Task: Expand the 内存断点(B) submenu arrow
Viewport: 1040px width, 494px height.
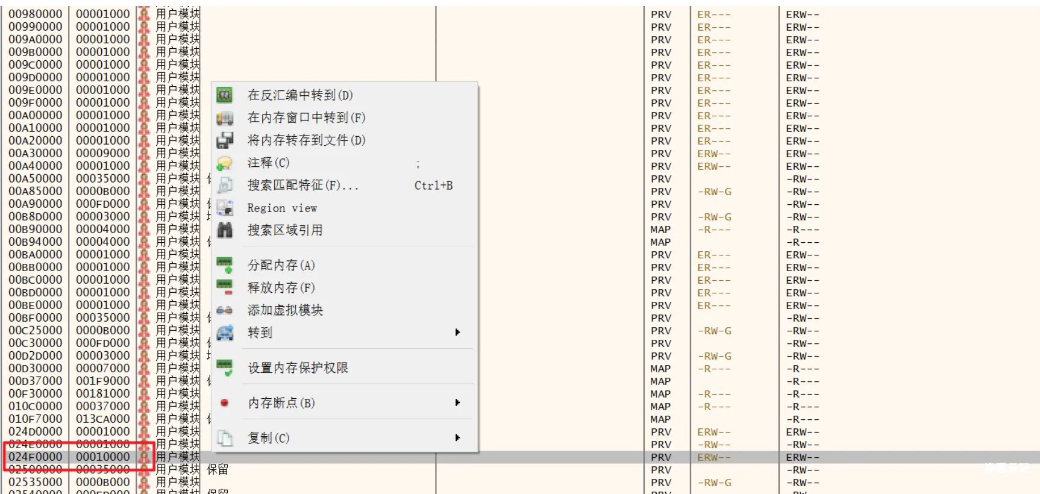Action: [457, 403]
